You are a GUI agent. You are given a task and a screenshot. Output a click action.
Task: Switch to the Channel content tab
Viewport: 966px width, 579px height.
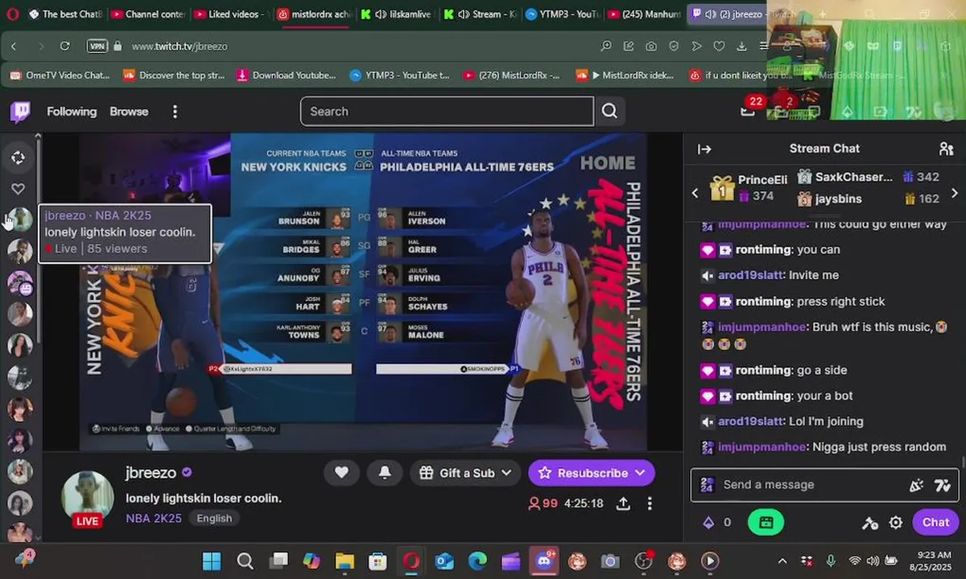(147, 14)
